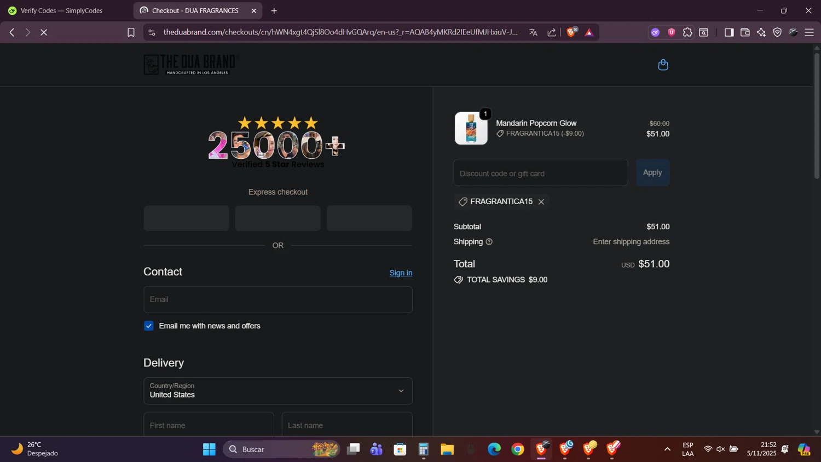
Task: Focus the Discount code or gift card field
Action: [x=541, y=173]
